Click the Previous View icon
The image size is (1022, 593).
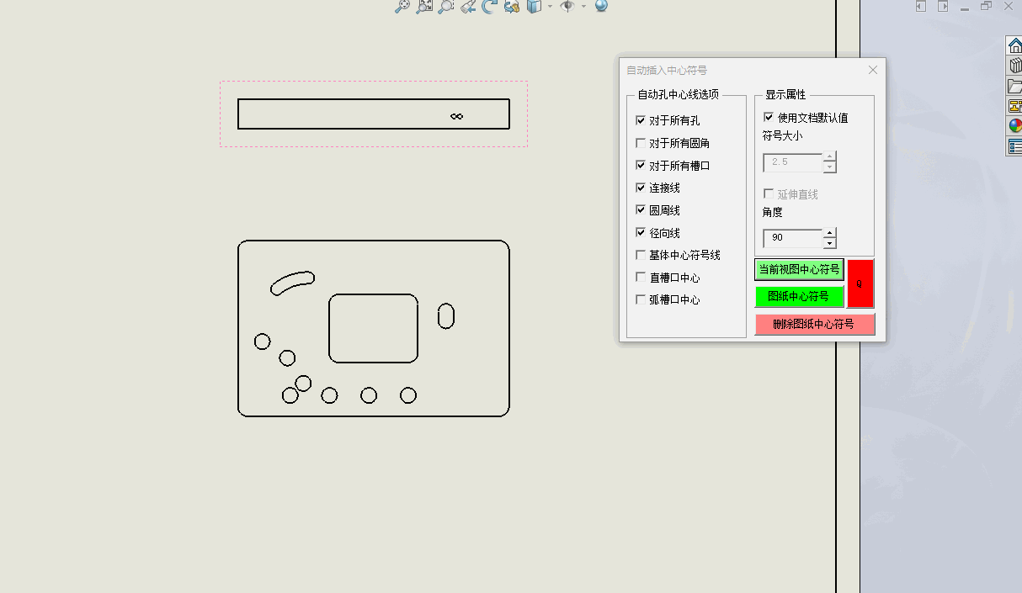tap(468, 6)
